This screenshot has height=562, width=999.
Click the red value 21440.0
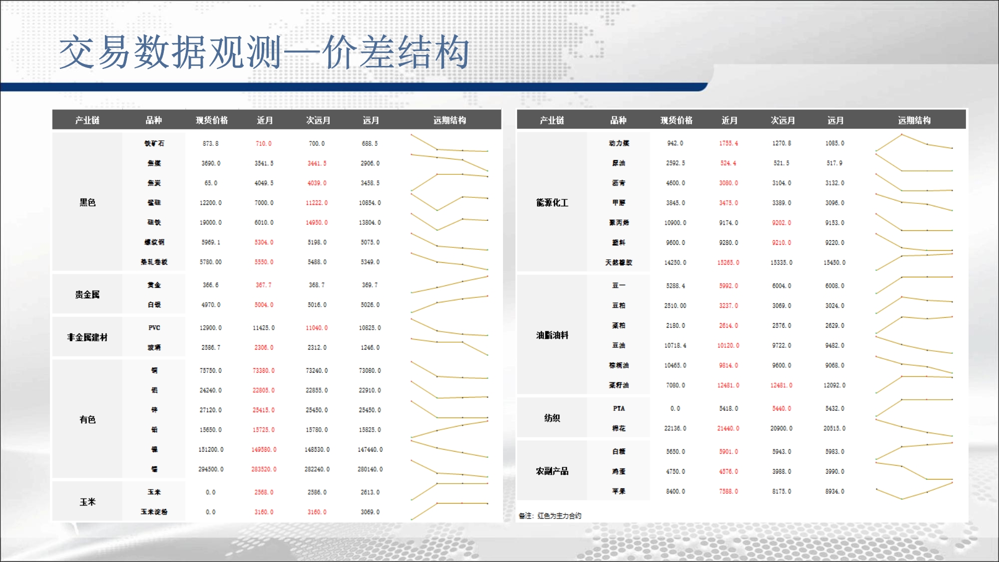(729, 428)
